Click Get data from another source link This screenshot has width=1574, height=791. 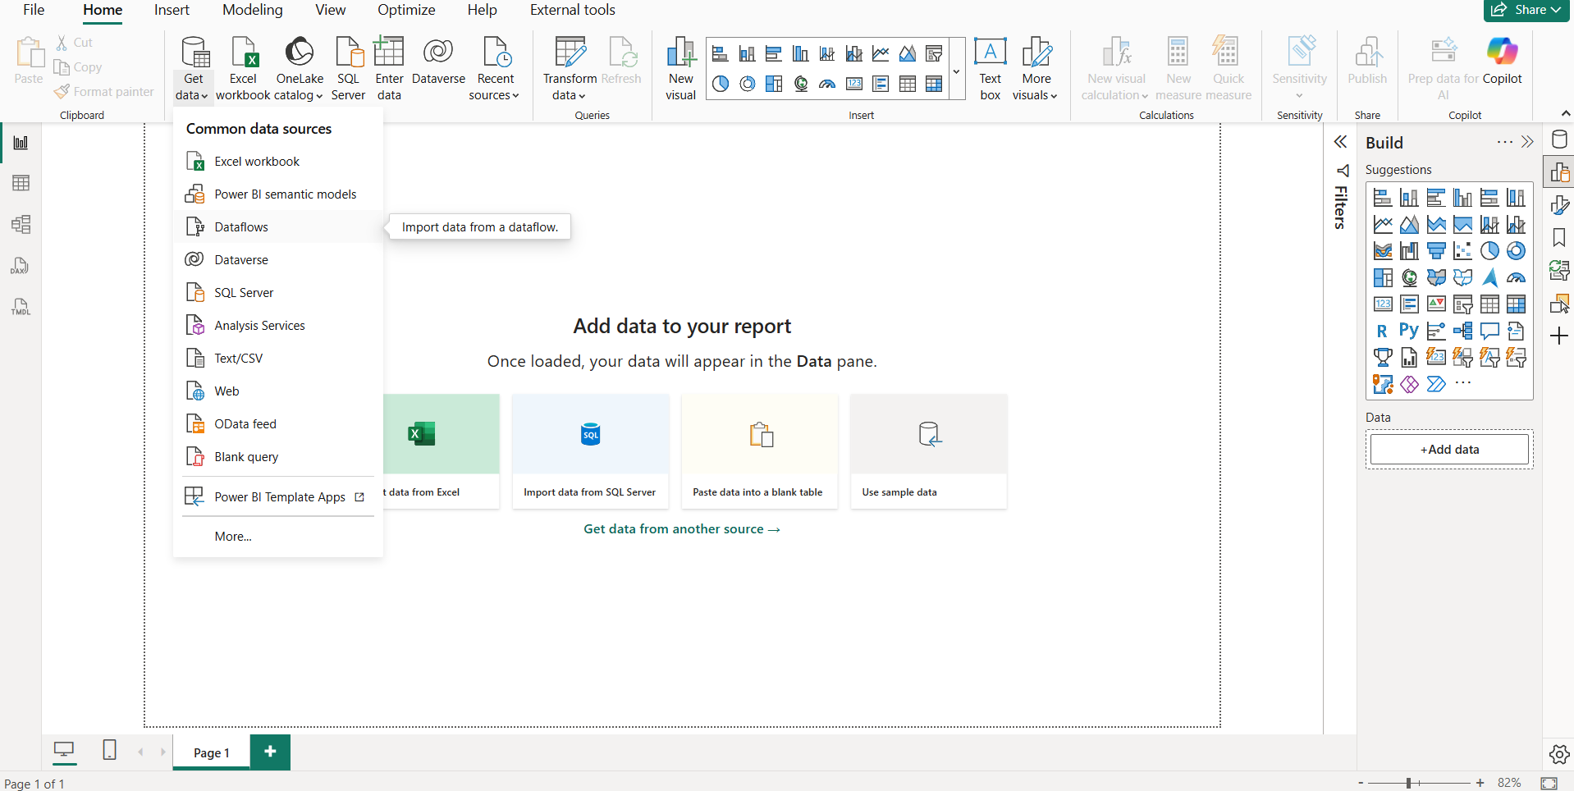pos(681,528)
